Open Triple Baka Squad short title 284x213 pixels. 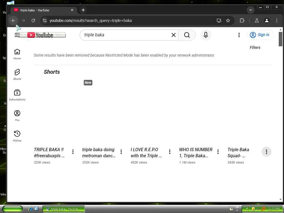pos(238,153)
